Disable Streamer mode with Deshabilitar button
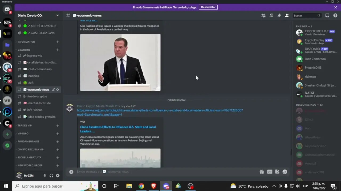This screenshot has width=341, height=191. pyautogui.click(x=208, y=7)
